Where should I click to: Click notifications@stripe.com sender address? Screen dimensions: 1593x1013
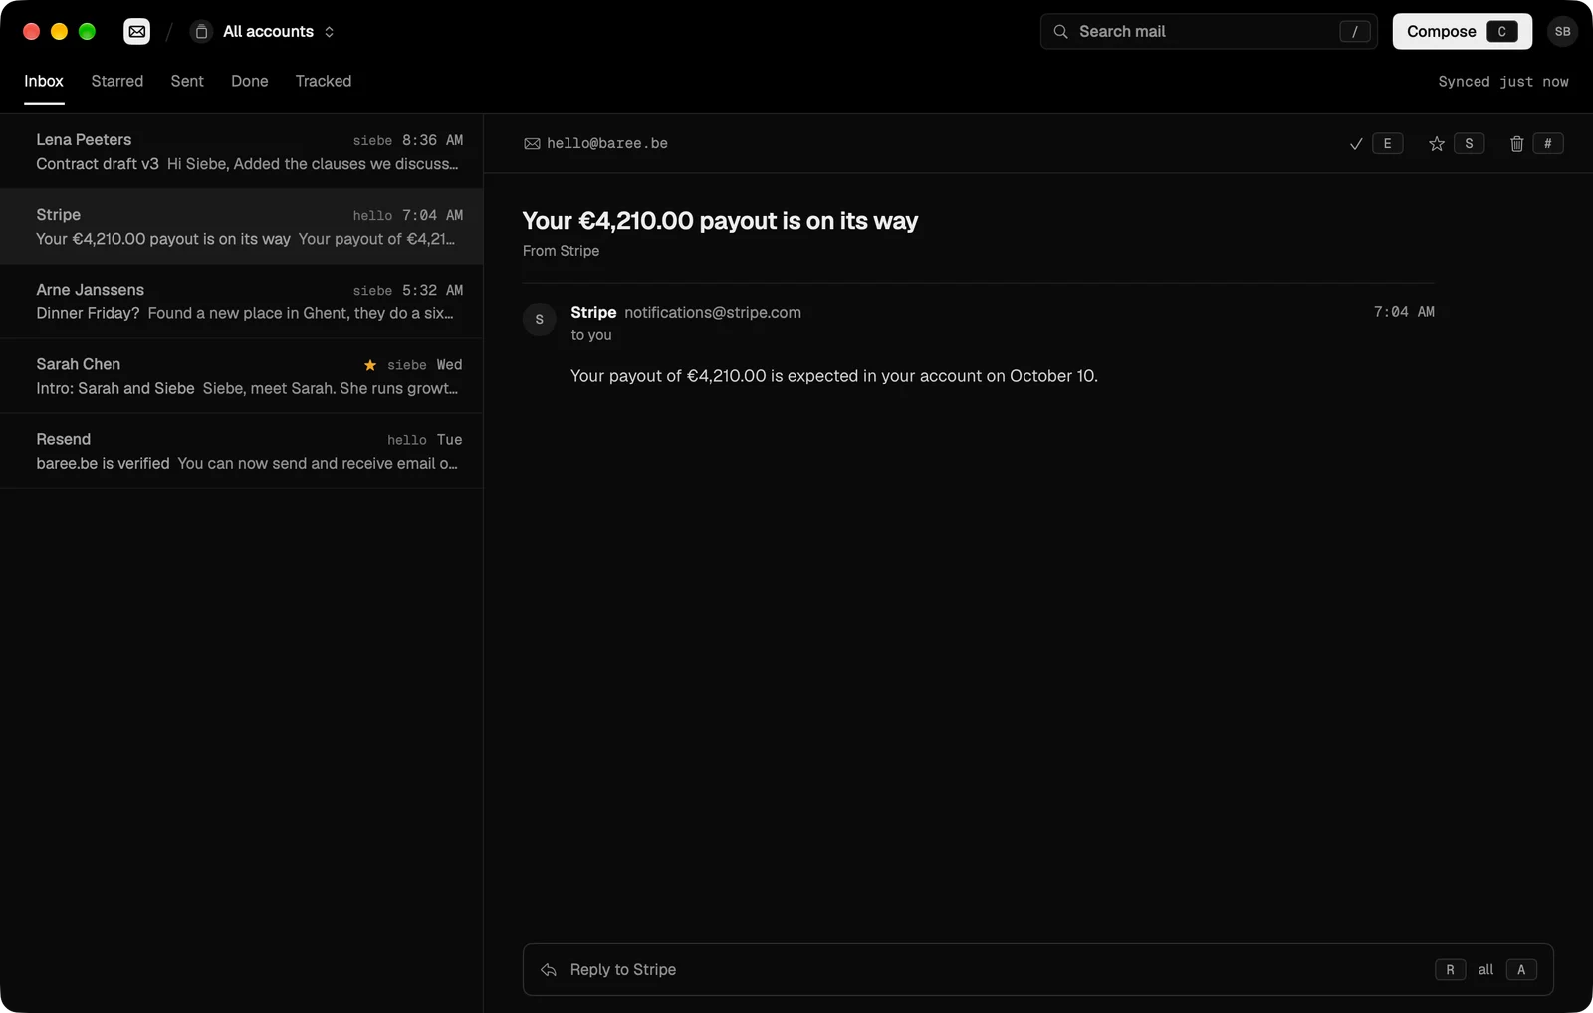tap(713, 312)
